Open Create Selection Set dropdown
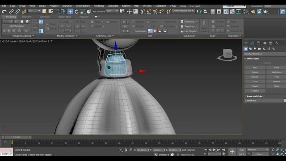286x161 pixels. pyautogui.click(x=183, y=11)
